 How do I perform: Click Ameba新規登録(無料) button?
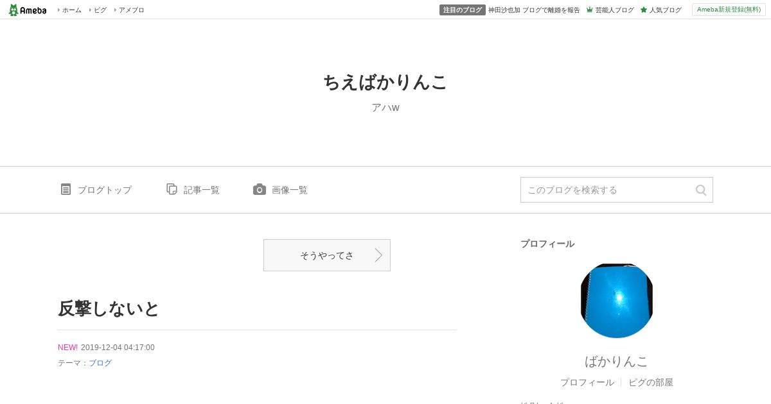pyautogui.click(x=729, y=10)
